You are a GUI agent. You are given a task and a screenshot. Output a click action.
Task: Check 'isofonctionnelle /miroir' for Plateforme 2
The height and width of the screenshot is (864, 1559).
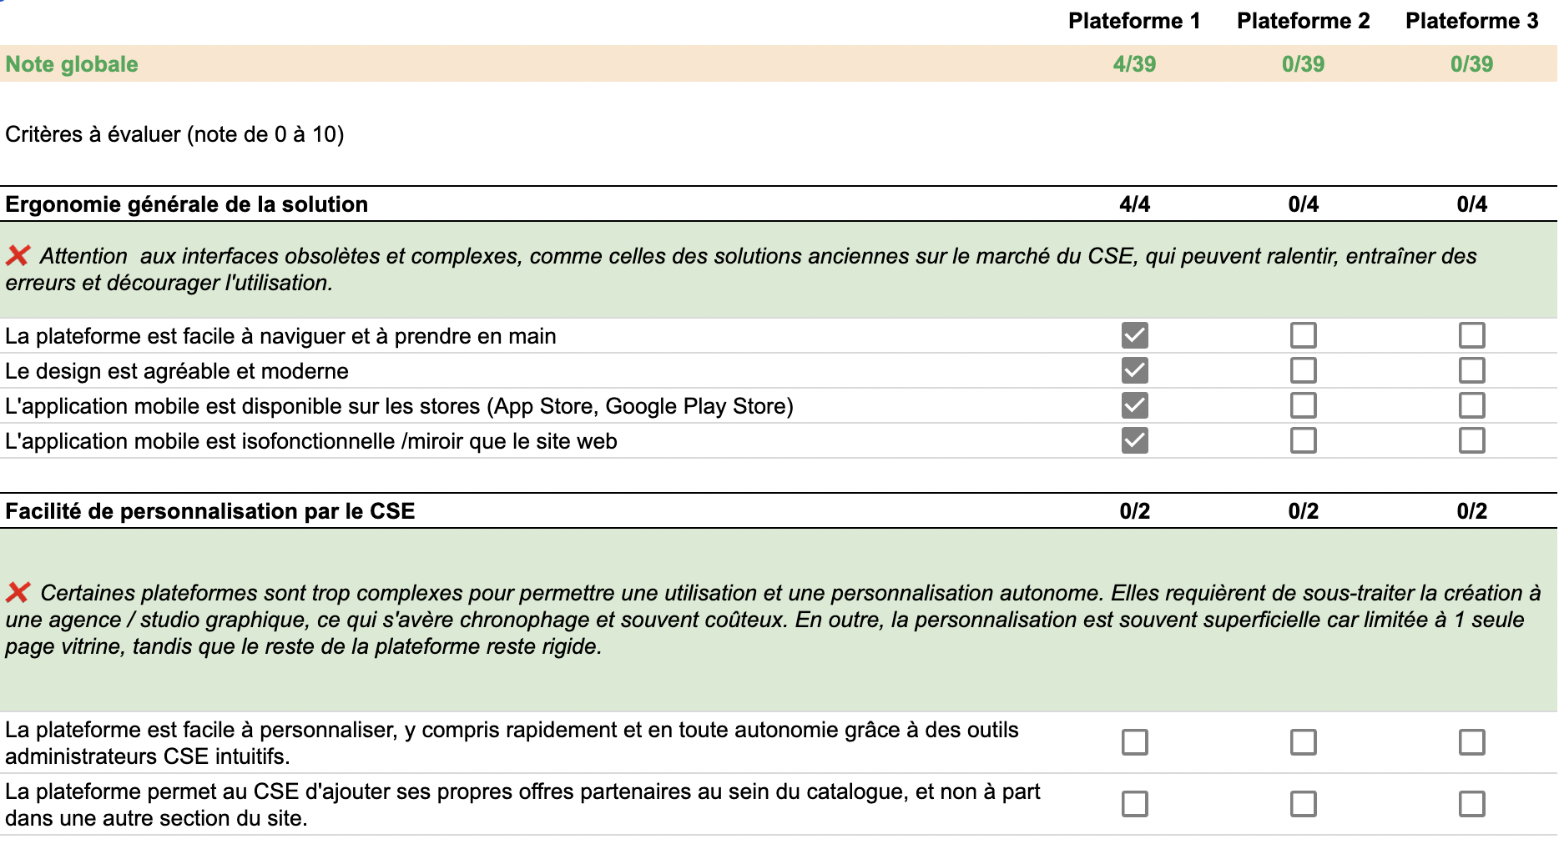pyautogui.click(x=1303, y=440)
